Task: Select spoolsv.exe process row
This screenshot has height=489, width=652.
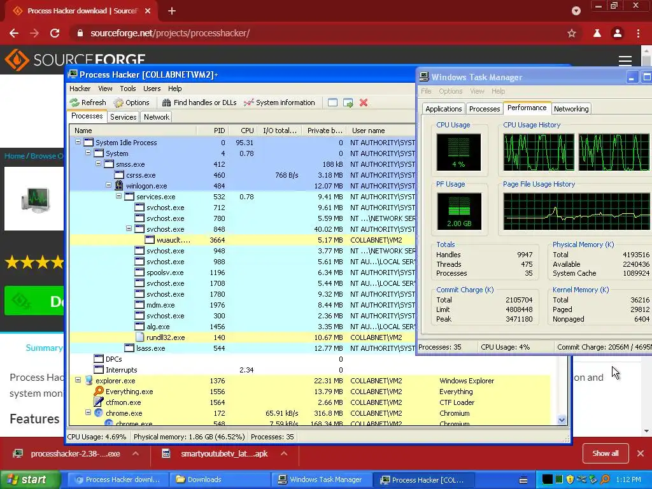Action: [243, 273]
